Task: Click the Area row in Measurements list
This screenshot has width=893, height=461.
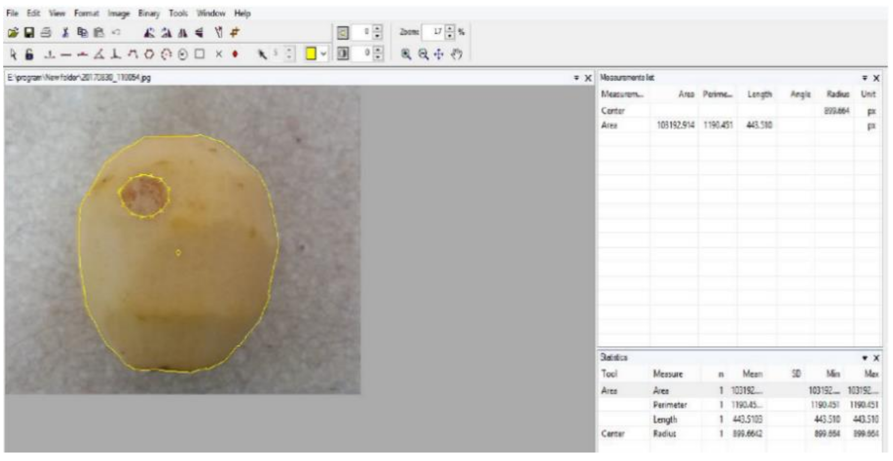Action: (x=609, y=126)
